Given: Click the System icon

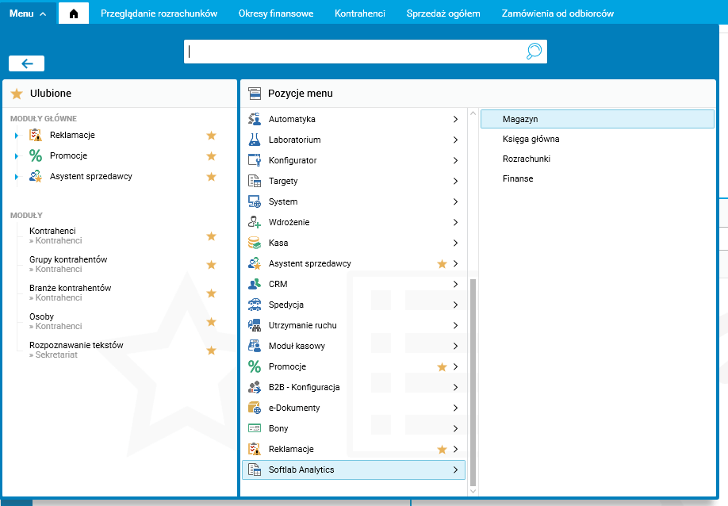Looking at the screenshot, I should click(x=255, y=201).
